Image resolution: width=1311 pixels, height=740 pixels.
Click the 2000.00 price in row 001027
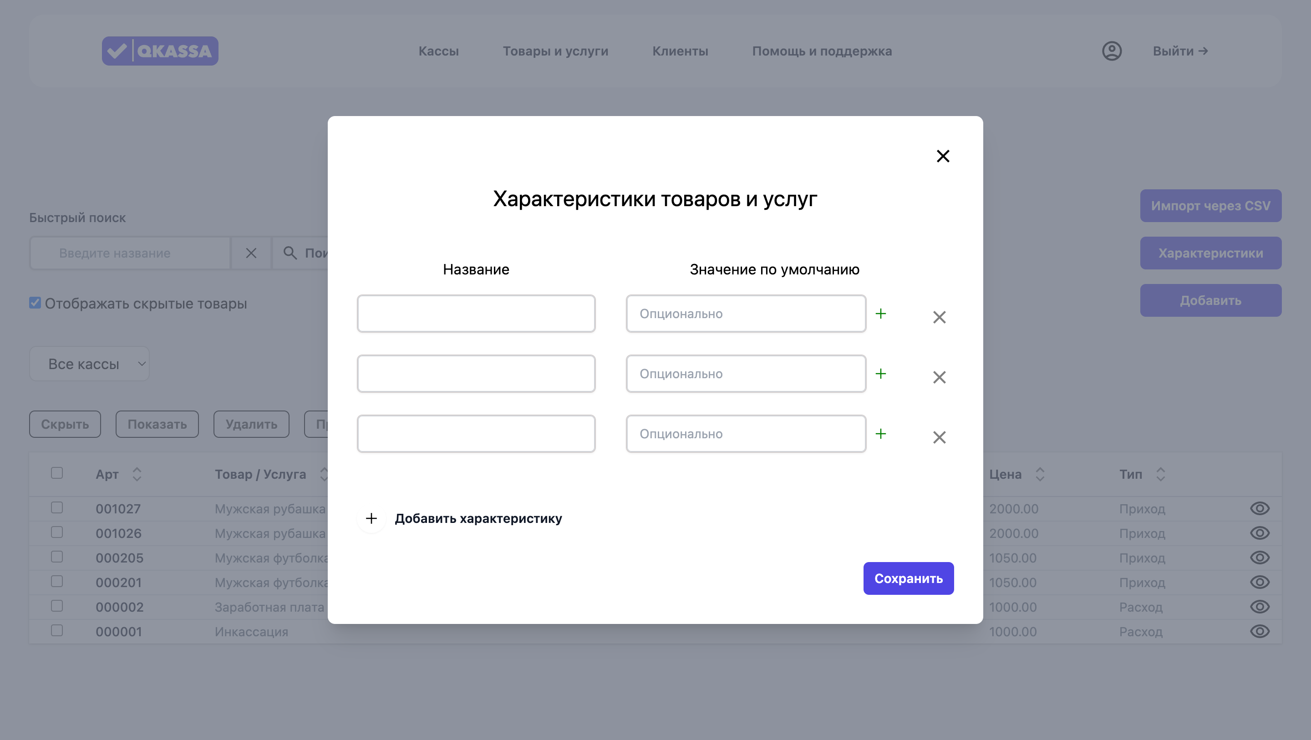click(x=1013, y=509)
